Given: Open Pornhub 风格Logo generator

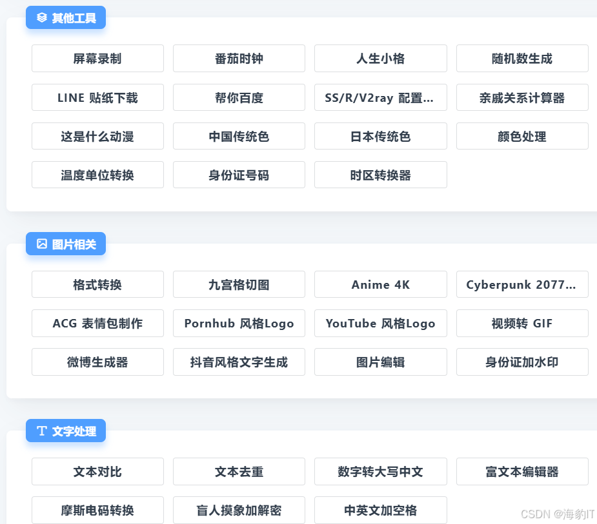Looking at the screenshot, I should [x=239, y=323].
